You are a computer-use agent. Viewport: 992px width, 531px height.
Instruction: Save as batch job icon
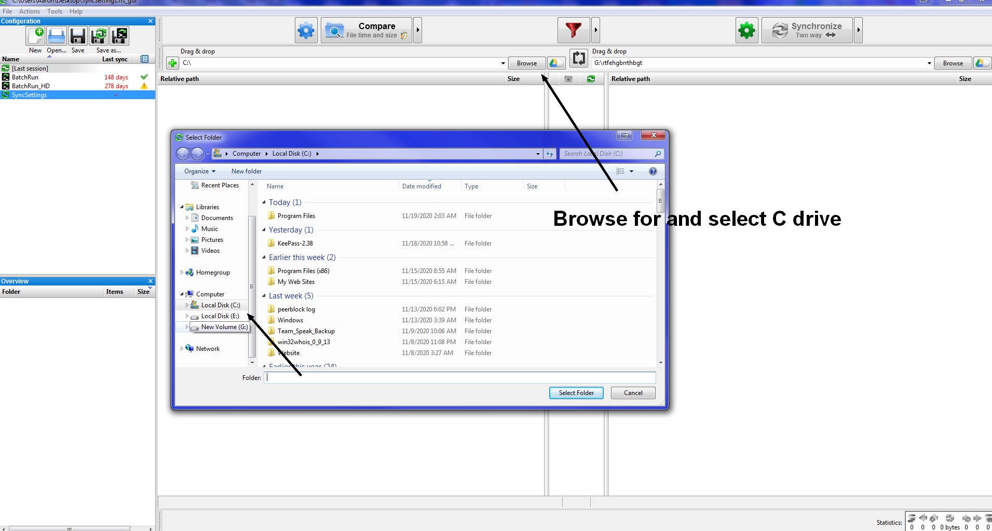pyautogui.click(x=119, y=36)
